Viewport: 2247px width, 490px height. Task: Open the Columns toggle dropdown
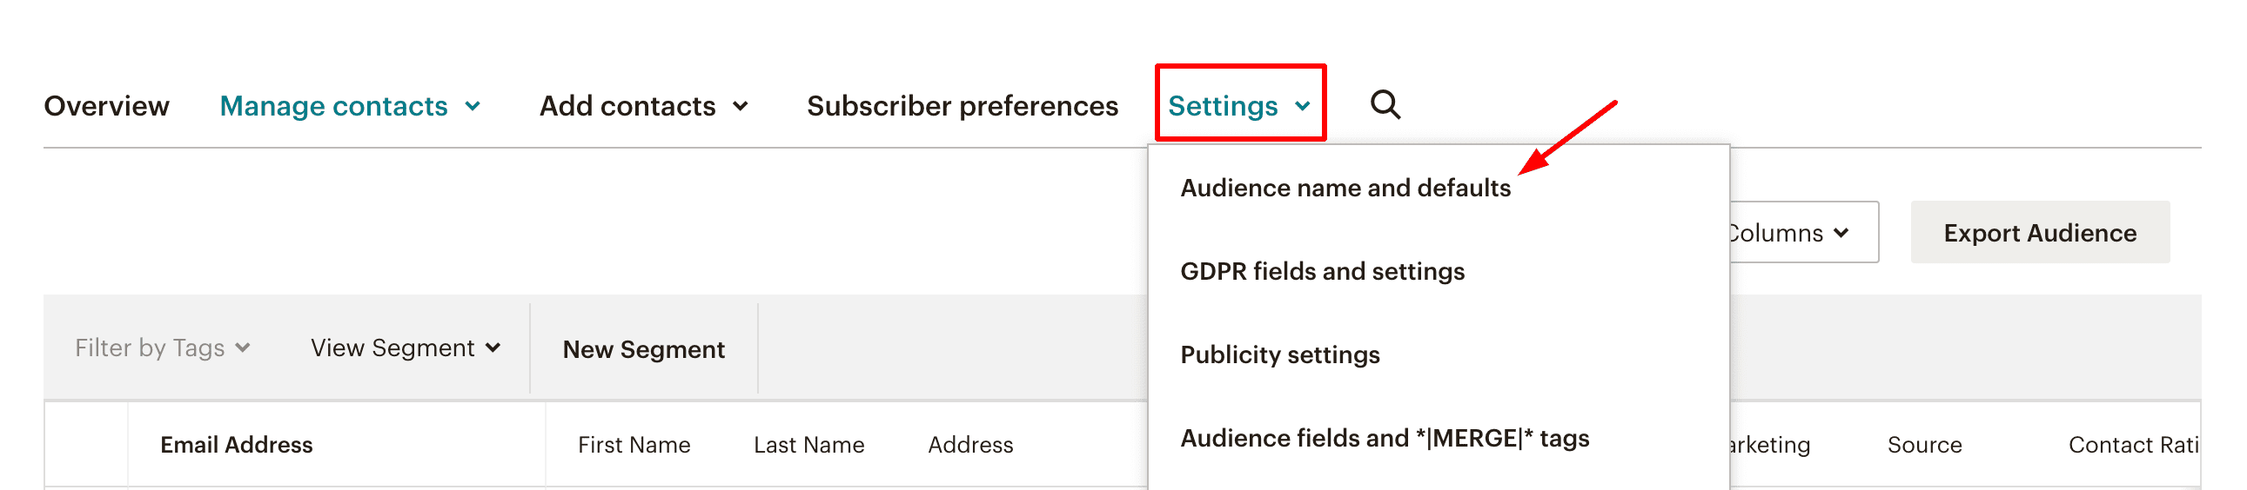[1797, 233]
